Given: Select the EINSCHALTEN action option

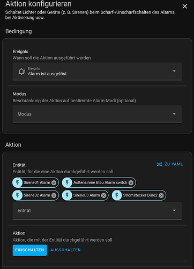Looking at the screenshot, I should coord(29,250).
